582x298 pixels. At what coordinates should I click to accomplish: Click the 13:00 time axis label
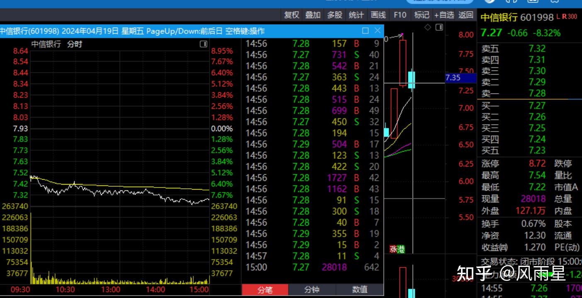110,290
